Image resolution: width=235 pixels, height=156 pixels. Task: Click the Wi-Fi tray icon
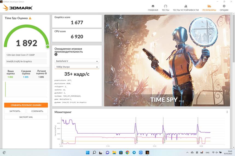point(213,152)
